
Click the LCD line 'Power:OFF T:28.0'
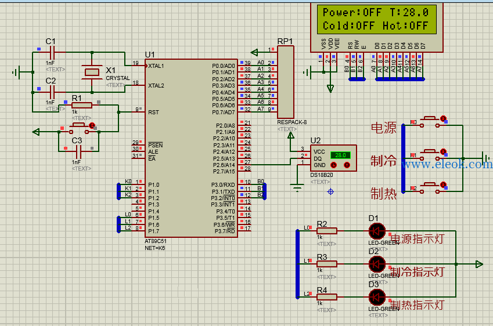tap(376, 13)
